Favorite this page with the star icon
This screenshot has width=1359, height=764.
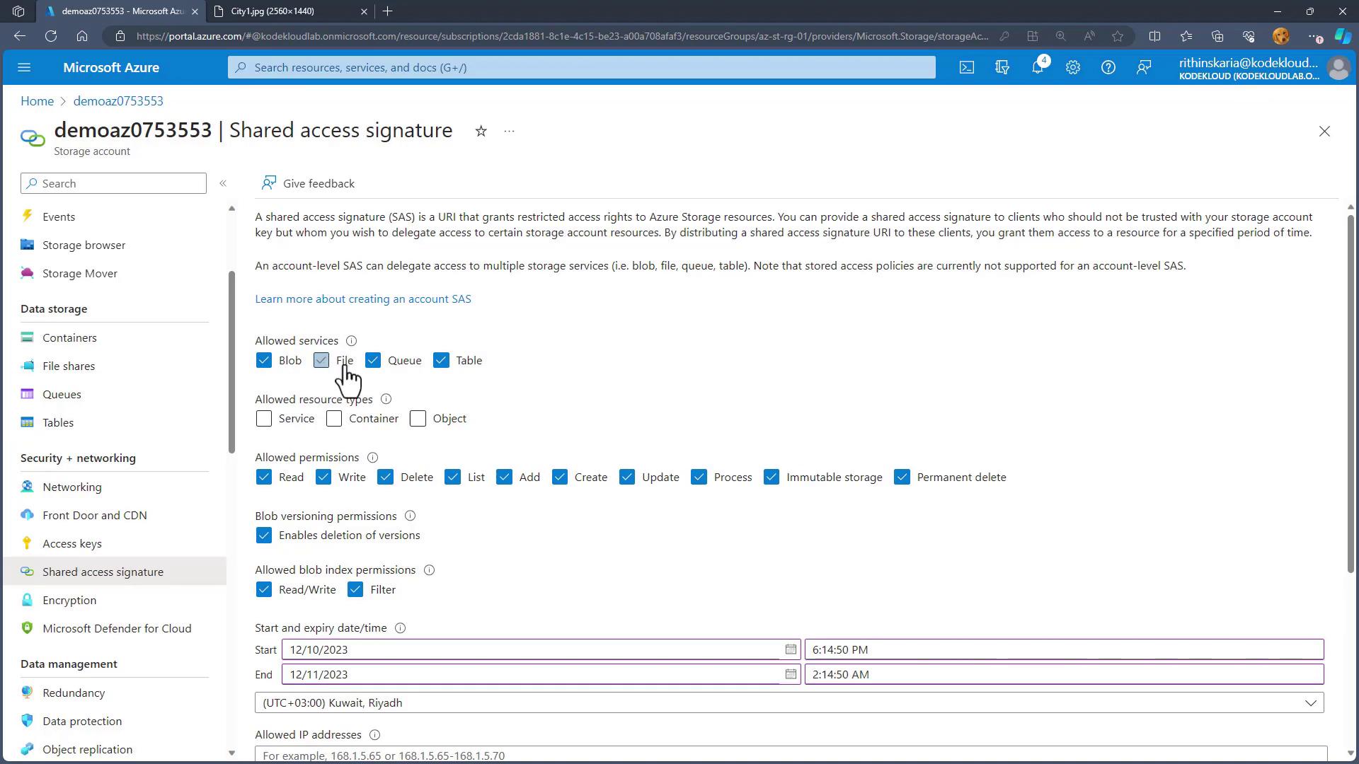coord(481,131)
